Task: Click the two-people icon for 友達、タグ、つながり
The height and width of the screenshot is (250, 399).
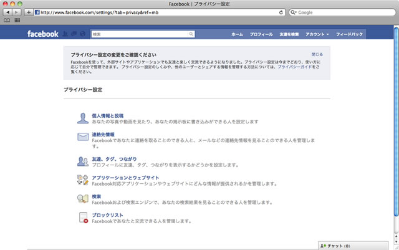Action: coord(83,161)
